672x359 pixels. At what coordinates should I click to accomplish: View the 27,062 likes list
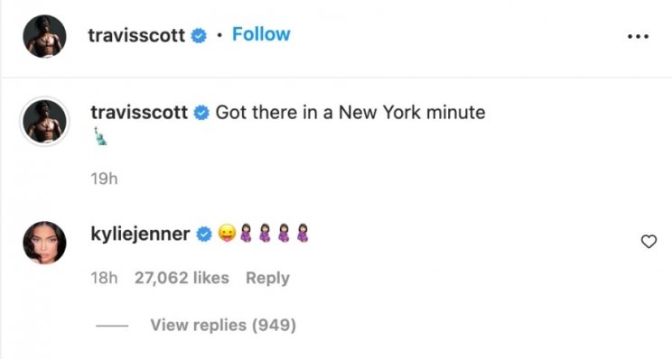pos(182,278)
